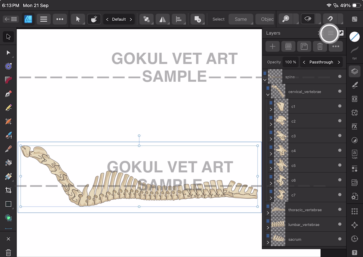363x257 pixels.
Task: Open the Layers studio icon
Action: [354, 71]
